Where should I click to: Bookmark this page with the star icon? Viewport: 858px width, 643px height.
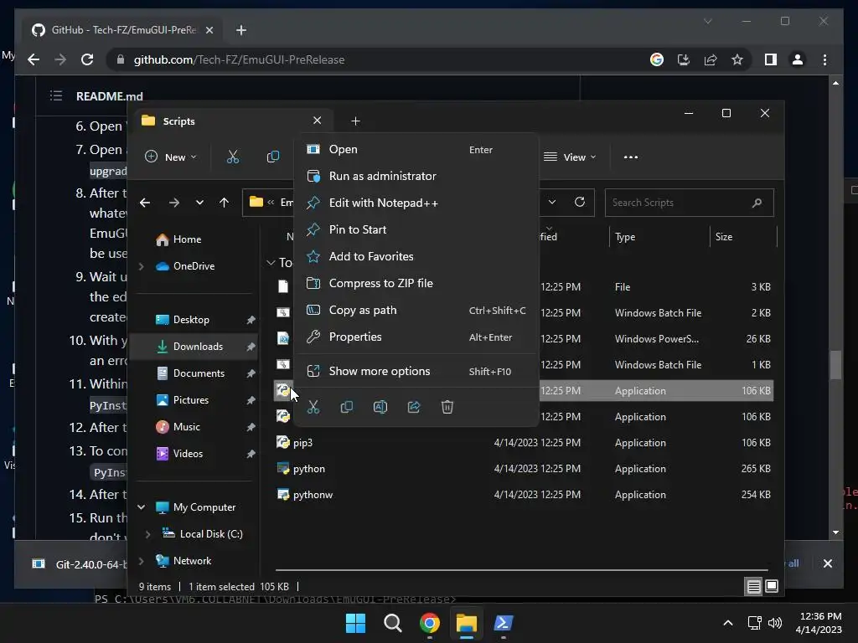[737, 59]
